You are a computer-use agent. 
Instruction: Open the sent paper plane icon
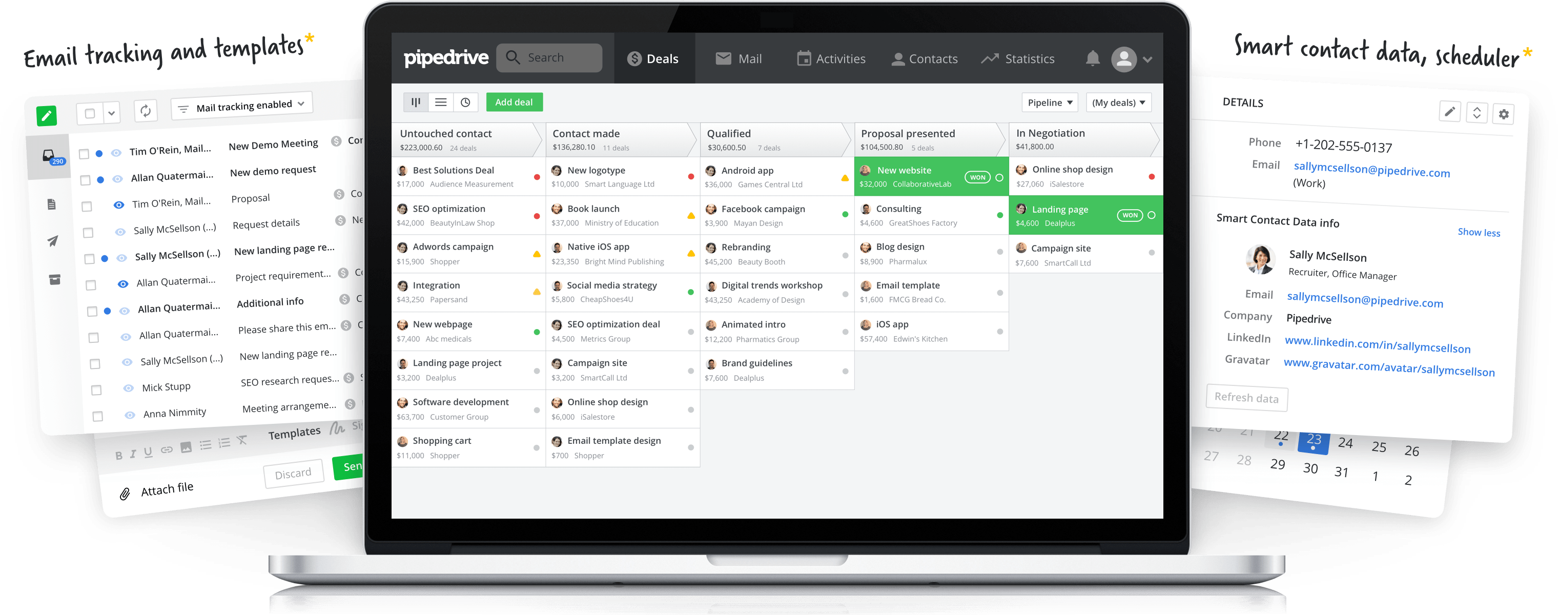pyautogui.click(x=53, y=241)
